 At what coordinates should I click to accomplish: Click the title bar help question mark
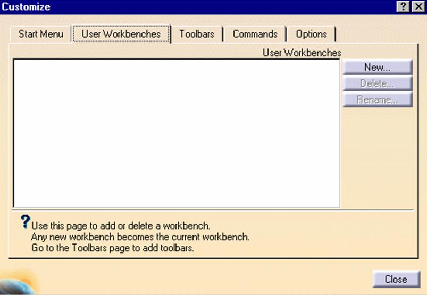403,6
